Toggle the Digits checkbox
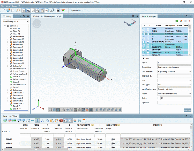 (x=159, y=98)
